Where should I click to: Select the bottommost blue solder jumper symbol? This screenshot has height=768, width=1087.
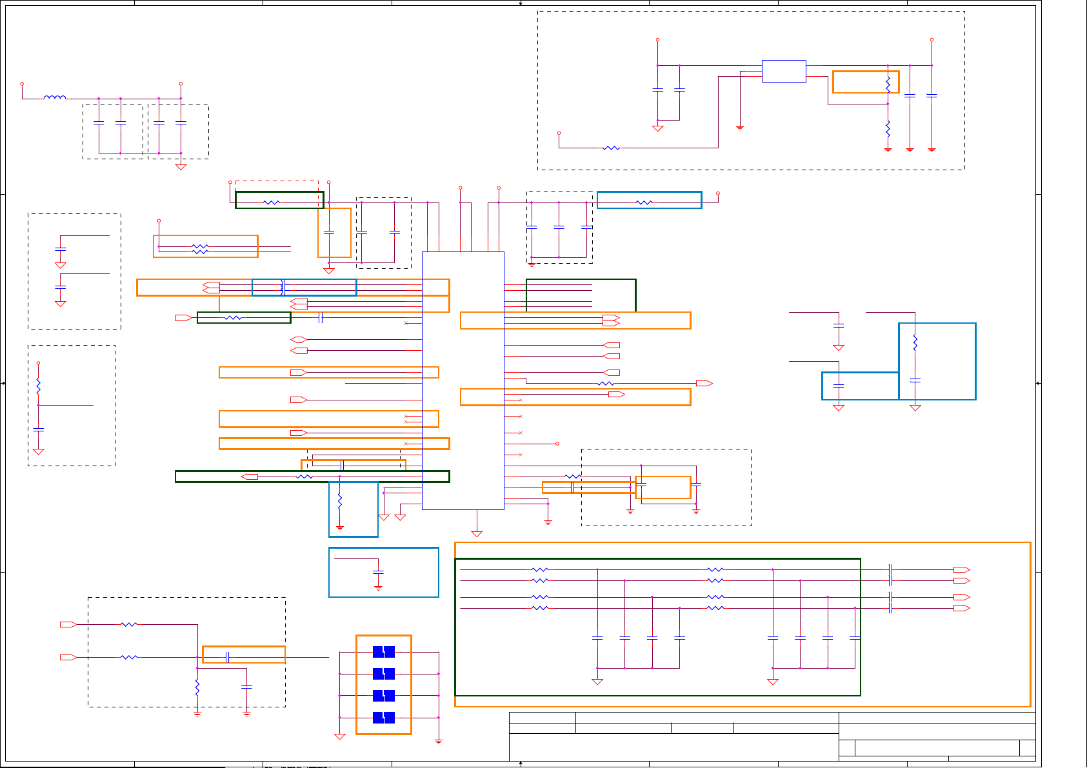[384, 717]
